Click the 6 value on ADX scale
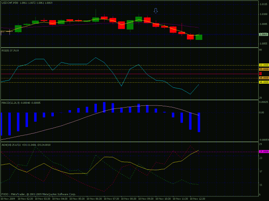Screen dimensions: 269x201 tap(260, 195)
